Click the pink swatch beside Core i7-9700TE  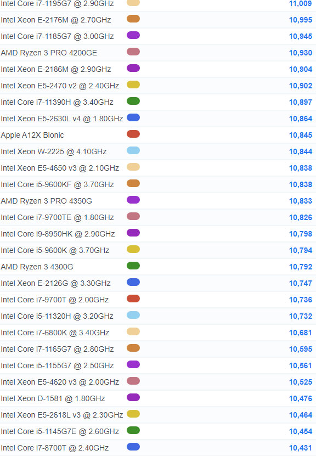[133, 216]
